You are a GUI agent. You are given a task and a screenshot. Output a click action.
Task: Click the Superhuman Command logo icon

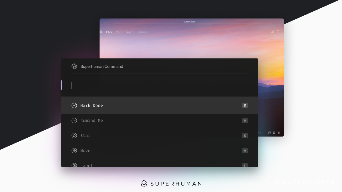click(x=74, y=66)
